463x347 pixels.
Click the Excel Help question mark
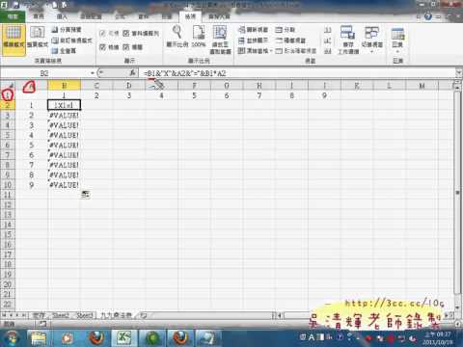(x=428, y=16)
